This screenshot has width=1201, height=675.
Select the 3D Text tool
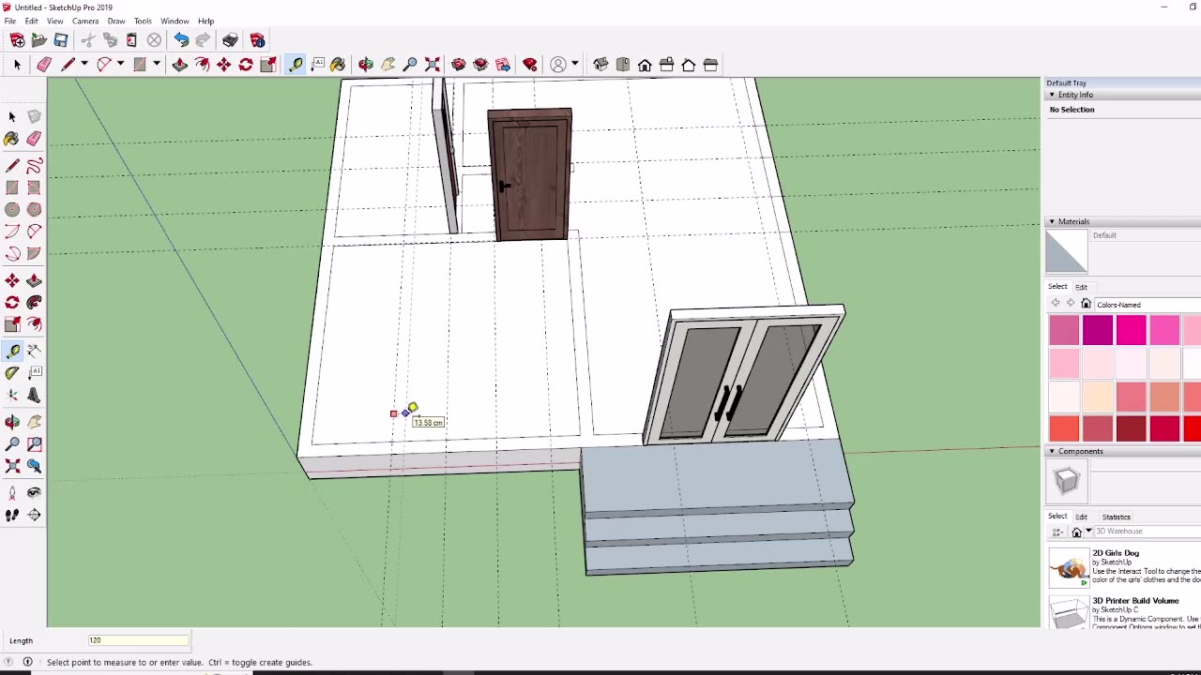coord(34,395)
